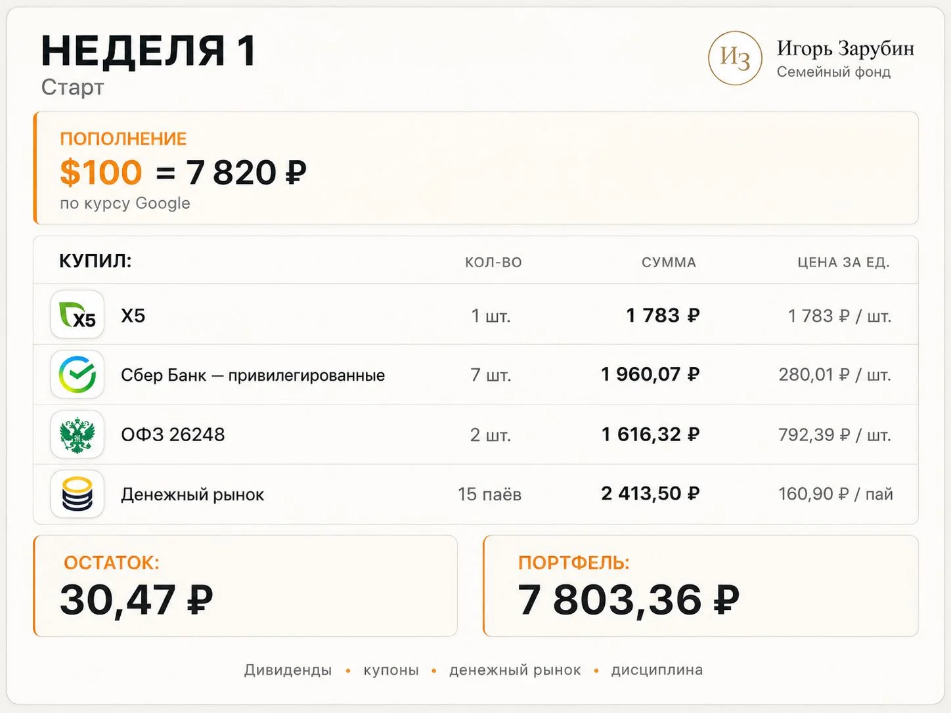This screenshot has width=951, height=713.
Task: Click the '792,39 ₽ / шт.' price cell
Action: (835, 435)
